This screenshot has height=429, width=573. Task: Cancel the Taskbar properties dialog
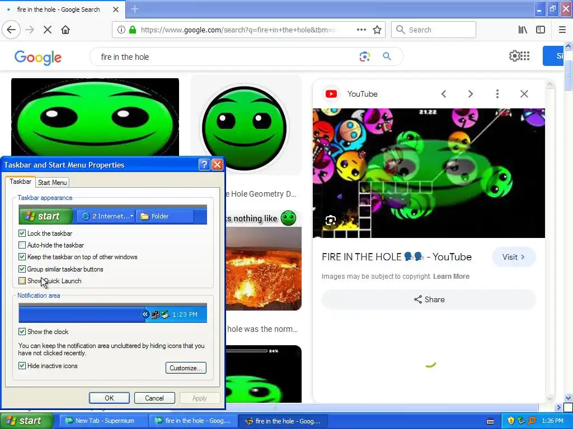[154, 398]
